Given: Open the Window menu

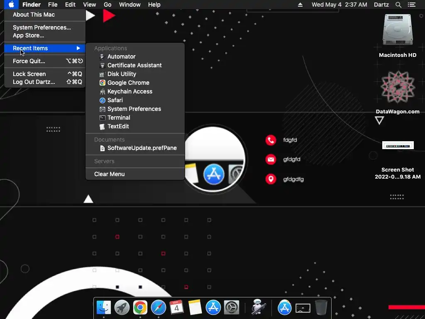Looking at the screenshot, I should (x=130, y=5).
